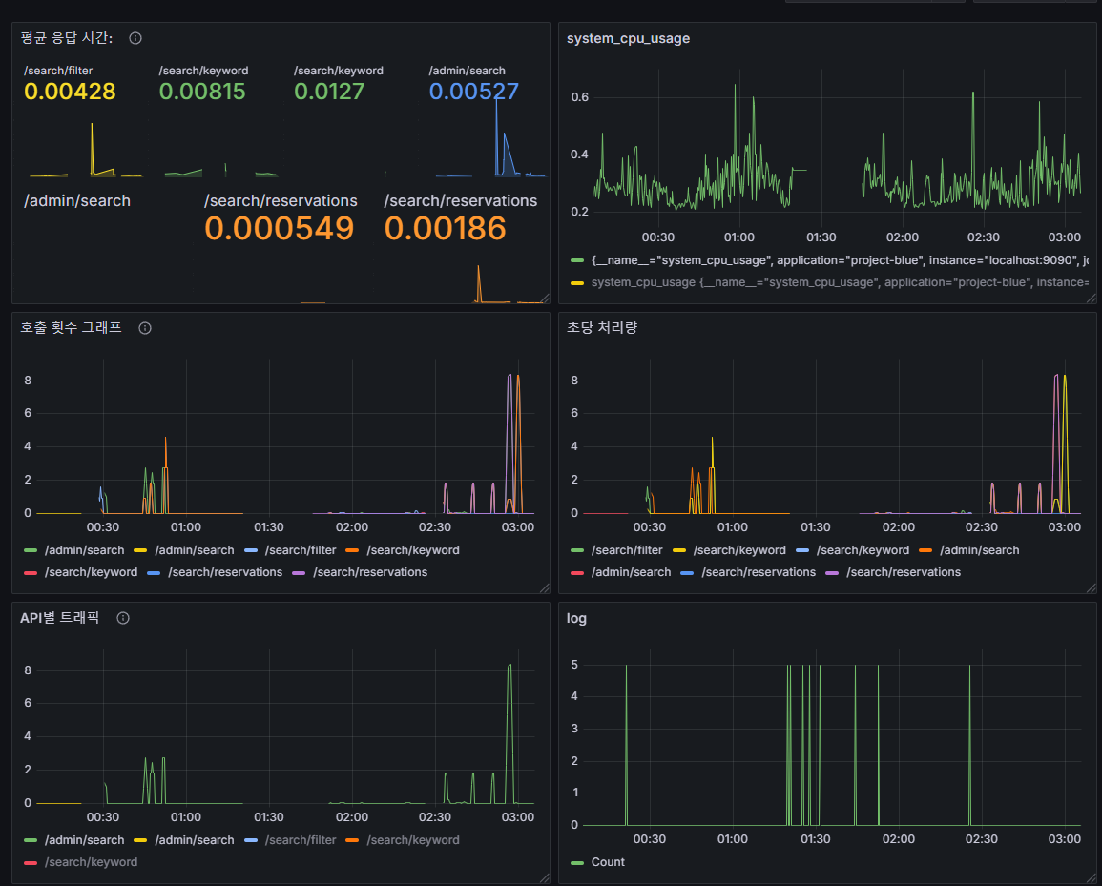Click the 0.00527 /admin/search stat value
The image size is (1102, 886).
coord(473,92)
